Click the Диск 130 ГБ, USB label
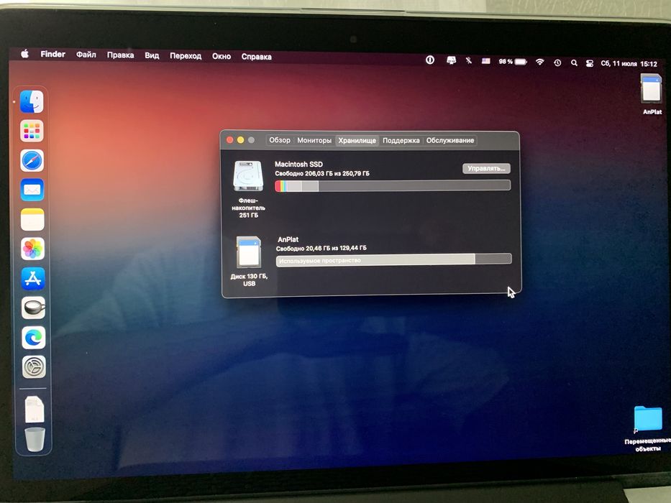 (249, 280)
